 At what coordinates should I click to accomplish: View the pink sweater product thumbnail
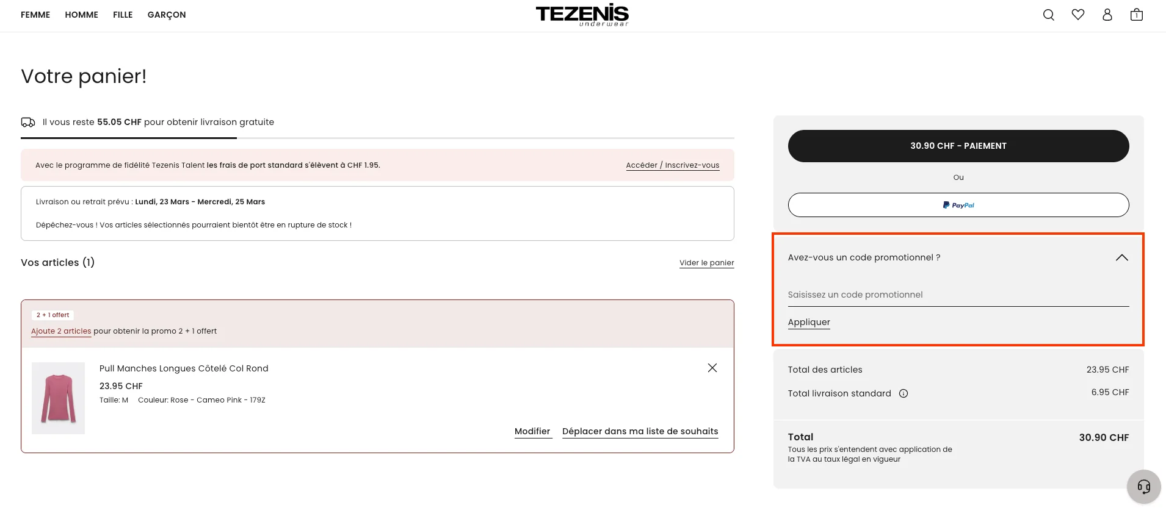click(x=58, y=398)
